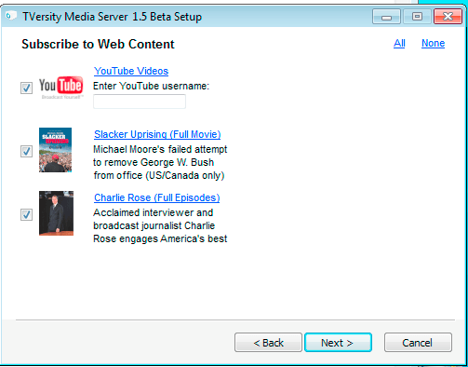Click the 'Enter YouTube username:' label
The width and height of the screenshot is (468, 367).
tap(152, 86)
